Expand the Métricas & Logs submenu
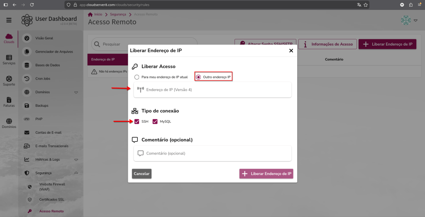425x217 pixels. (76, 159)
